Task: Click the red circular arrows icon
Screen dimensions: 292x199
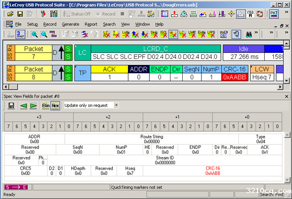Action: [x=260, y=14]
